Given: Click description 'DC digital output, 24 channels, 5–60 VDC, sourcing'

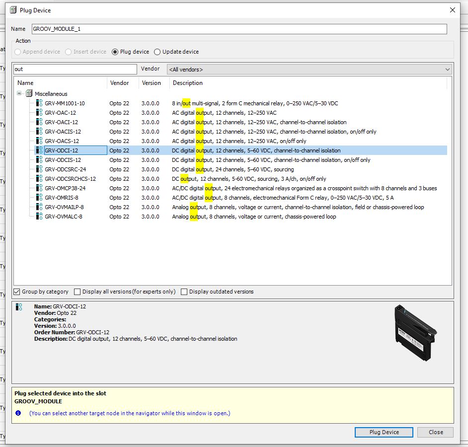Looking at the screenshot, I should pos(233,169).
